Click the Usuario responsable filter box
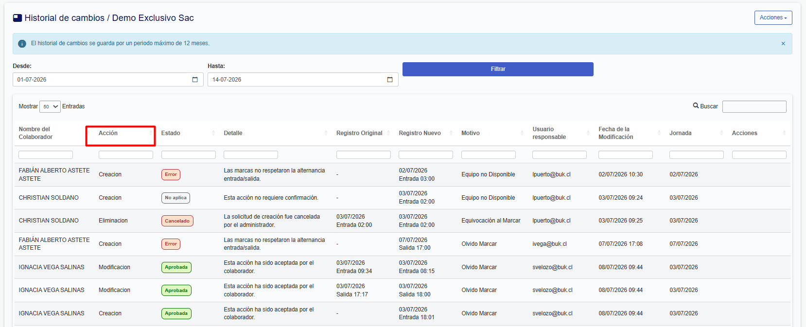Image resolution: width=806 pixels, height=327 pixels. point(560,155)
